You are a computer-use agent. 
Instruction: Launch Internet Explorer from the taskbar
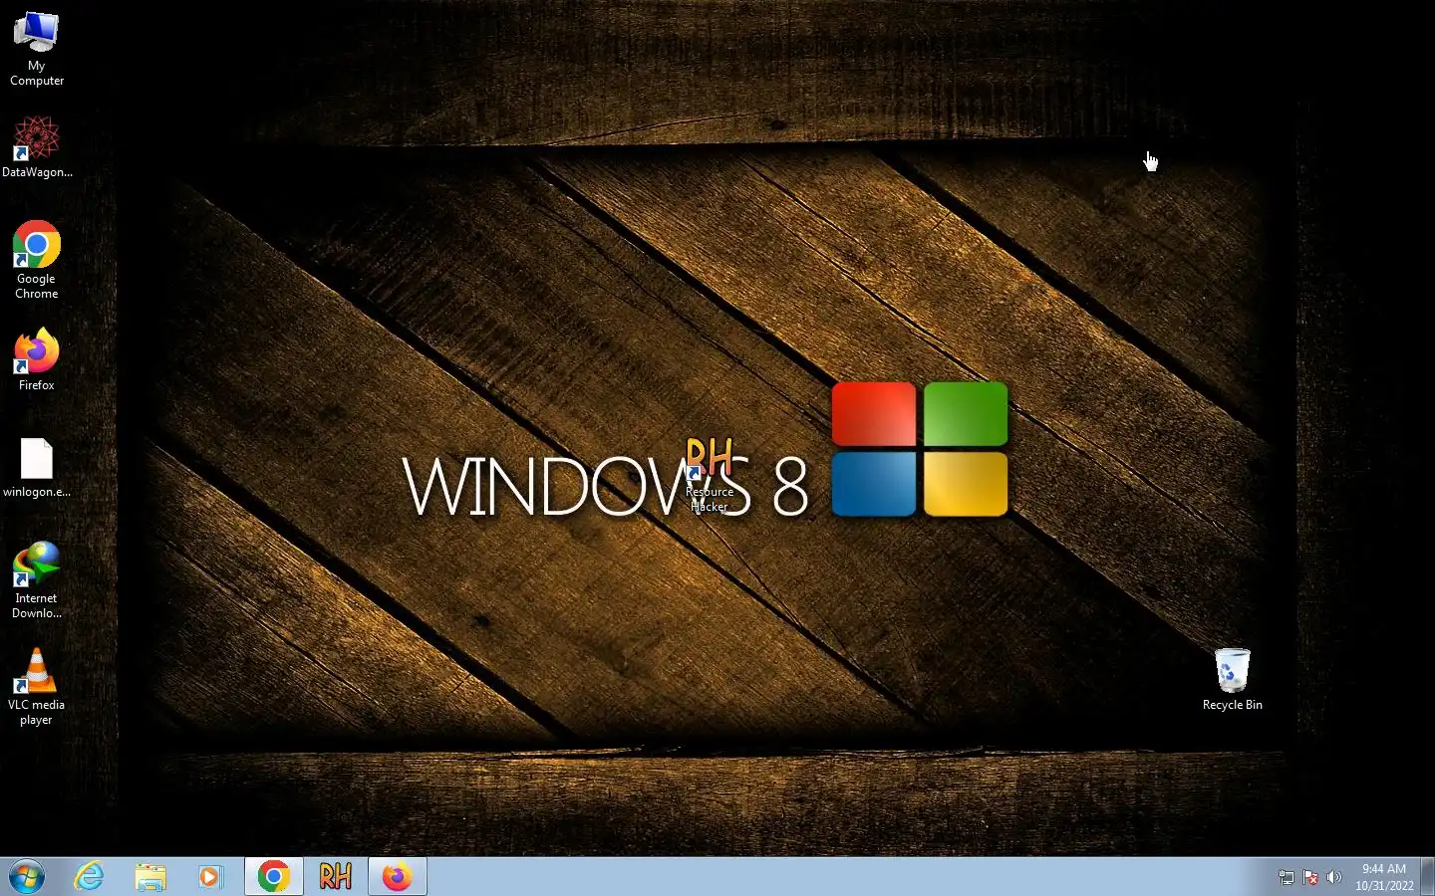(89, 877)
